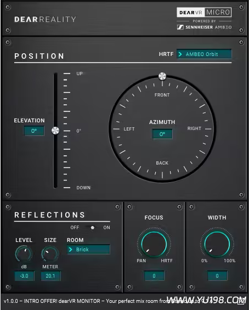Click the Reflections LEVEL knob
The height and width of the screenshot is (310, 249).
[x=24, y=254]
